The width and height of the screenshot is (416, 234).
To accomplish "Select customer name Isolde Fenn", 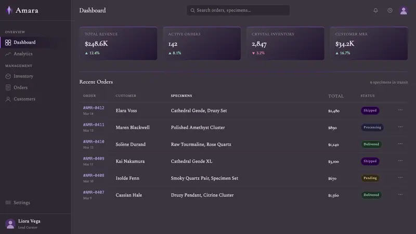I will 127,178.
